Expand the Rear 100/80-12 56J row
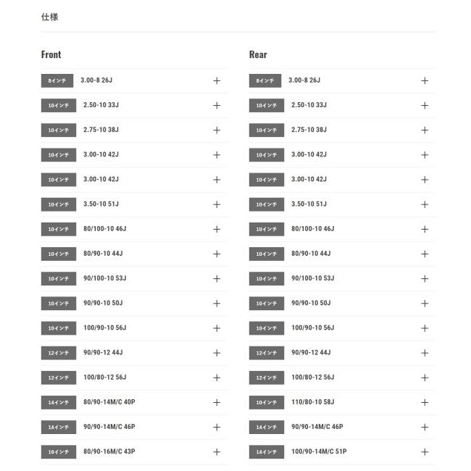 click(x=425, y=378)
